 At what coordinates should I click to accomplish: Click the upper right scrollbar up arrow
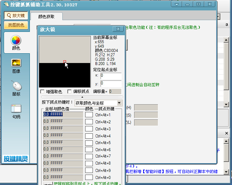(226, 40)
